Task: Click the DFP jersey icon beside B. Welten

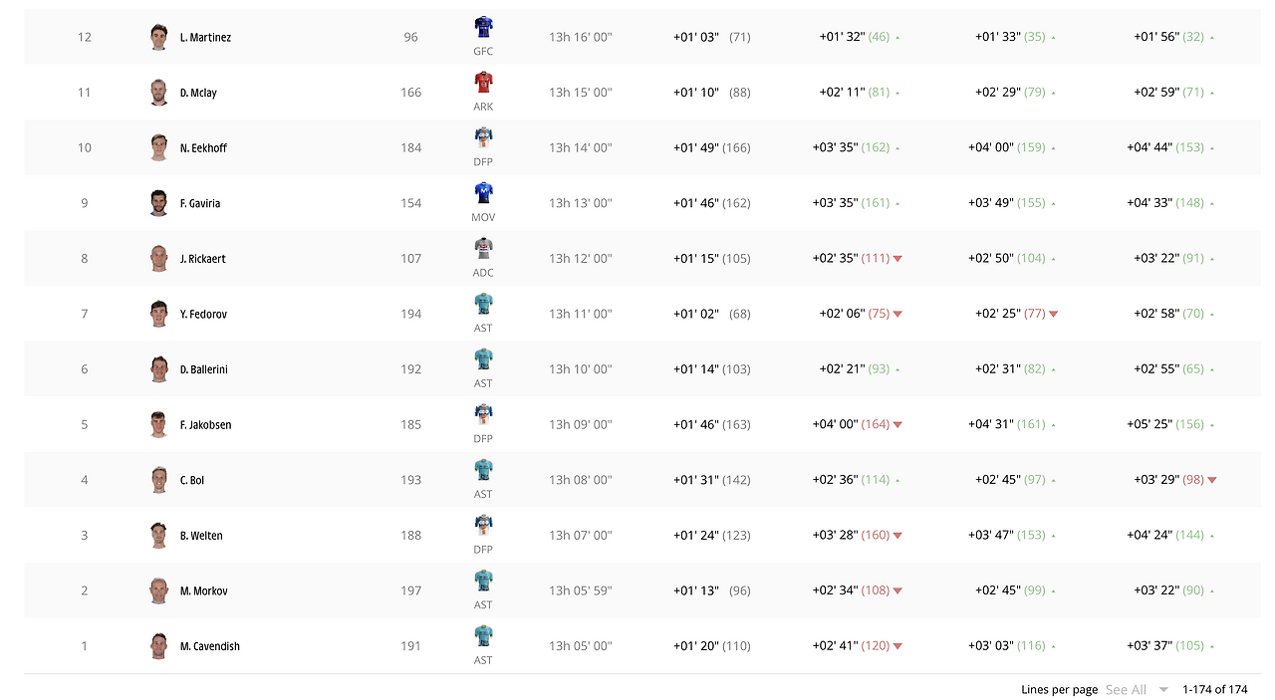Action: pos(483,525)
